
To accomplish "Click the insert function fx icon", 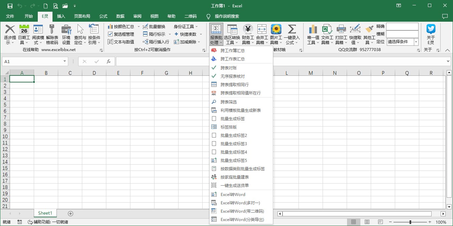I will point(109,61).
